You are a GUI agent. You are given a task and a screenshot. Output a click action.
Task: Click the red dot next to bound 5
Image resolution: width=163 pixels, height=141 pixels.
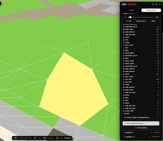(x=125, y=137)
